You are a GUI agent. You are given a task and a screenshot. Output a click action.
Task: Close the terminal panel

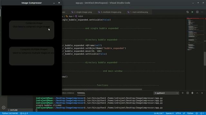(x=202, y=93)
